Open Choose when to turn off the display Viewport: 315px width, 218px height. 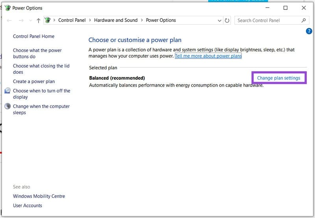click(x=42, y=94)
